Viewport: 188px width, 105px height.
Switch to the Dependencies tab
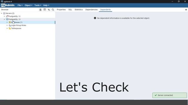[x=91, y=10]
